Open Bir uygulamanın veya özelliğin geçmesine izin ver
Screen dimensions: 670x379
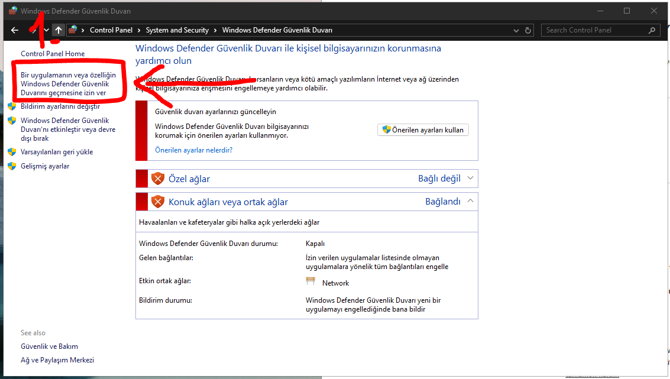click(69, 84)
